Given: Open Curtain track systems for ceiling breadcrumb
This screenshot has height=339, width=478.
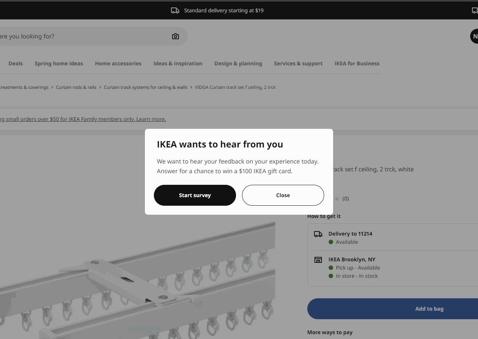Looking at the screenshot, I should click(146, 87).
